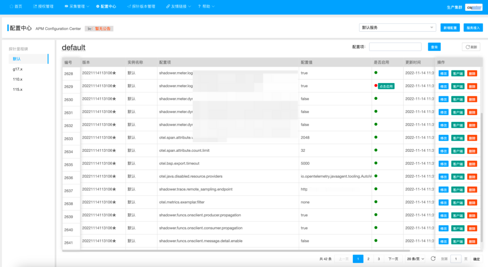Viewport: 488px width, 267px height.
Task: Open 授权管理 in top navigation
Action: click(43, 6)
